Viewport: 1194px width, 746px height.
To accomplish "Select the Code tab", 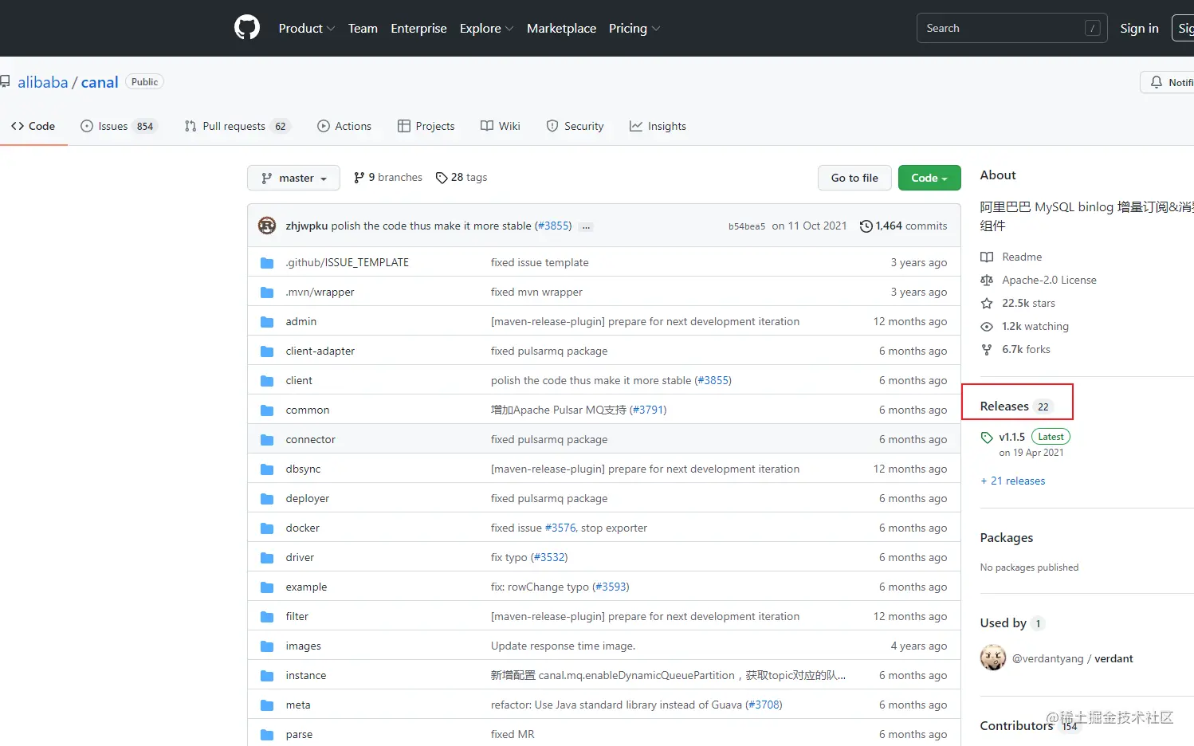I will [x=33, y=126].
